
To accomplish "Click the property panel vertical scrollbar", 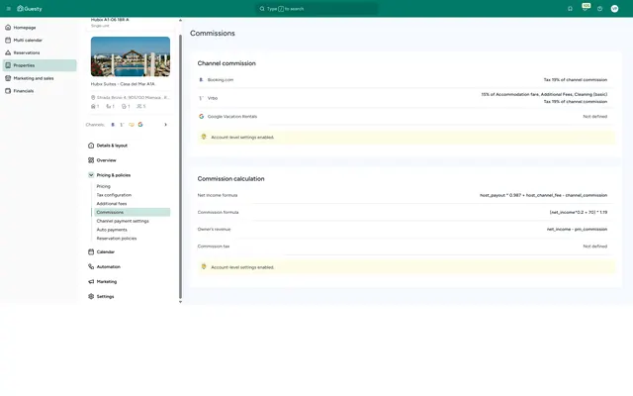I will (180, 165).
